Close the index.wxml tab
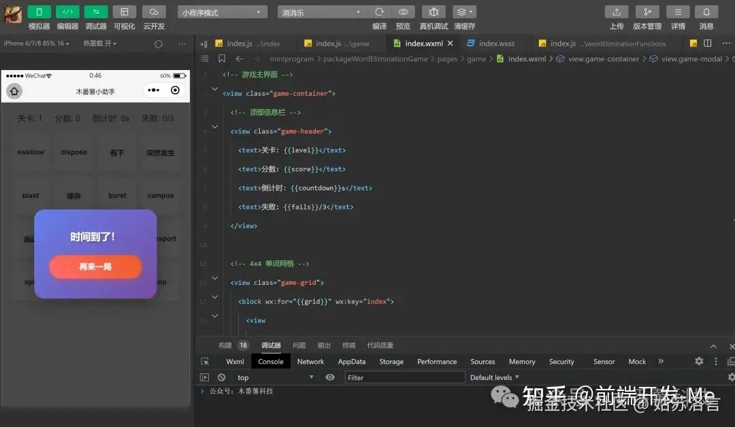 tap(451, 43)
